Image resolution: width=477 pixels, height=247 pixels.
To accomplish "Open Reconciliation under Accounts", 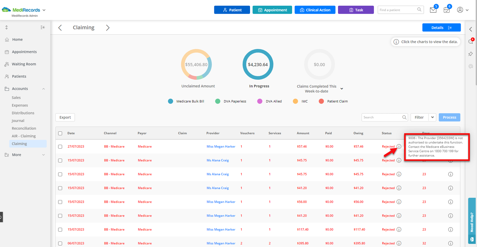I will 24,128.
